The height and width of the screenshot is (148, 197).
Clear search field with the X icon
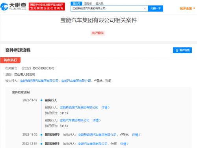[145, 9]
